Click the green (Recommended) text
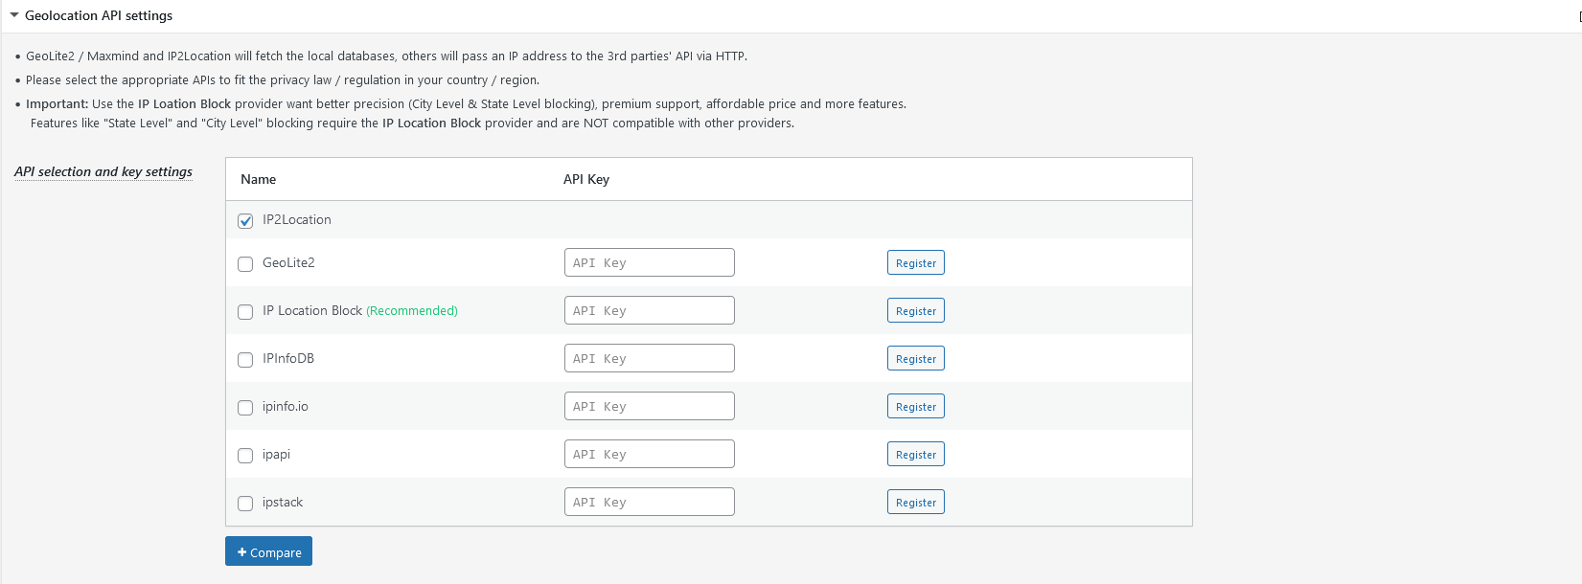This screenshot has width=1582, height=584. (x=412, y=310)
